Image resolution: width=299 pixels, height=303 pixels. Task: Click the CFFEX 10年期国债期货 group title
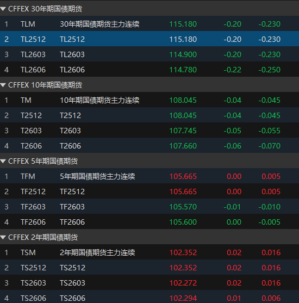45,85
